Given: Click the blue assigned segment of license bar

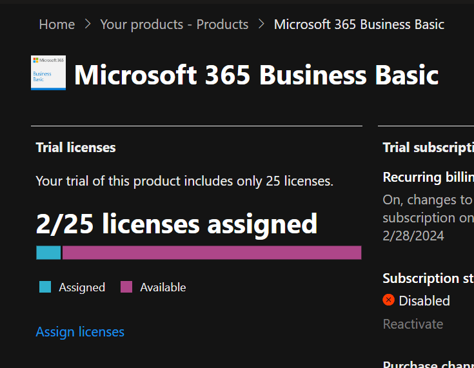Looking at the screenshot, I should pyautogui.click(x=48, y=253).
